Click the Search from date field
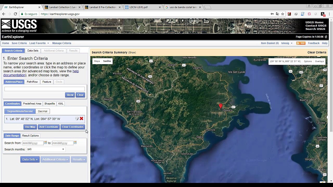Screen dimensions: 333x187 click(33, 143)
